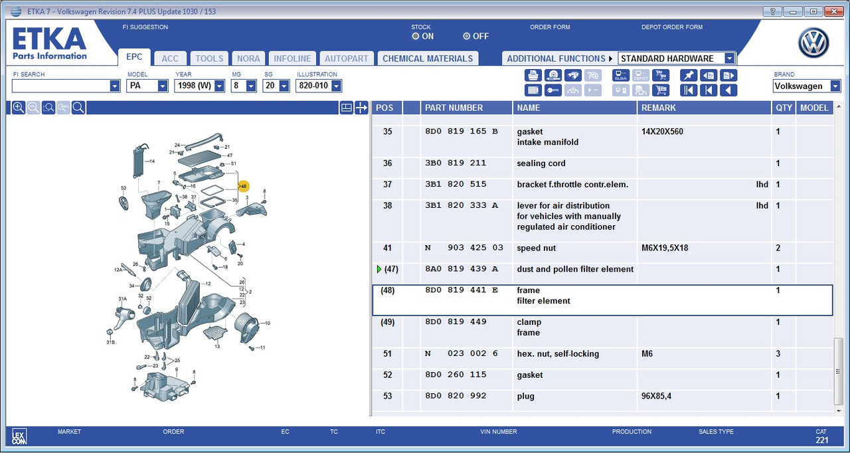This screenshot has width=850, height=453.
Task: Click the single shopping cart order icon
Action: click(x=661, y=90)
